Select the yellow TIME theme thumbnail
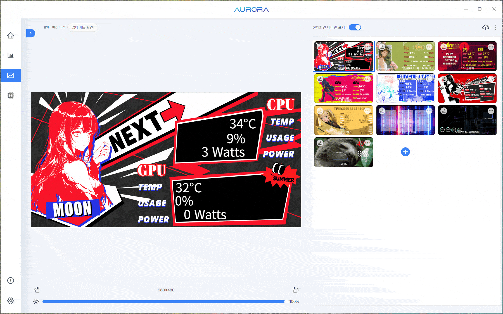Viewport: 503px width, 314px height. 344,120
